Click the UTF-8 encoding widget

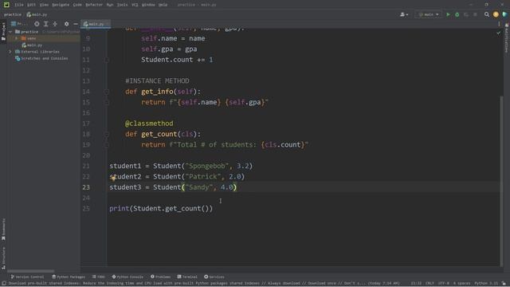(x=443, y=284)
